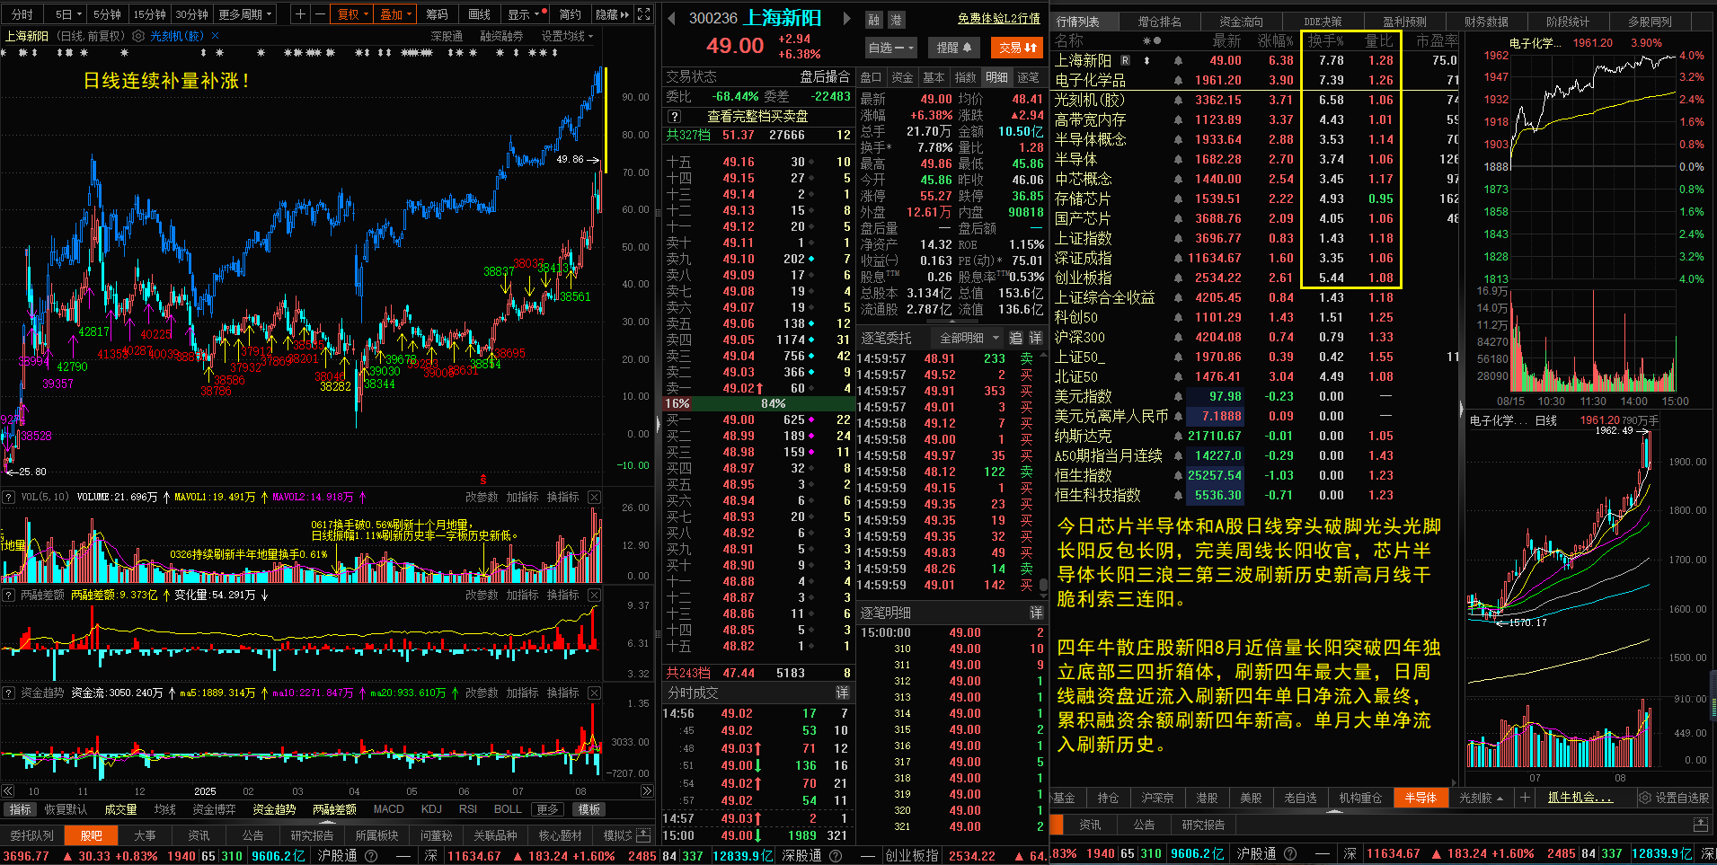Click 更多 button next to BOLL
This screenshot has height=865, width=1717.
(548, 809)
